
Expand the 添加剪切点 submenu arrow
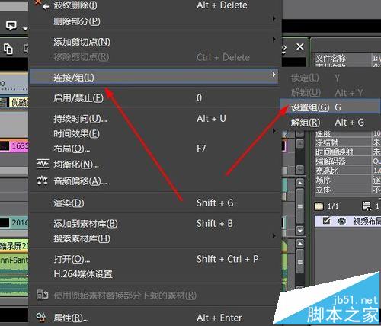click(274, 39)
